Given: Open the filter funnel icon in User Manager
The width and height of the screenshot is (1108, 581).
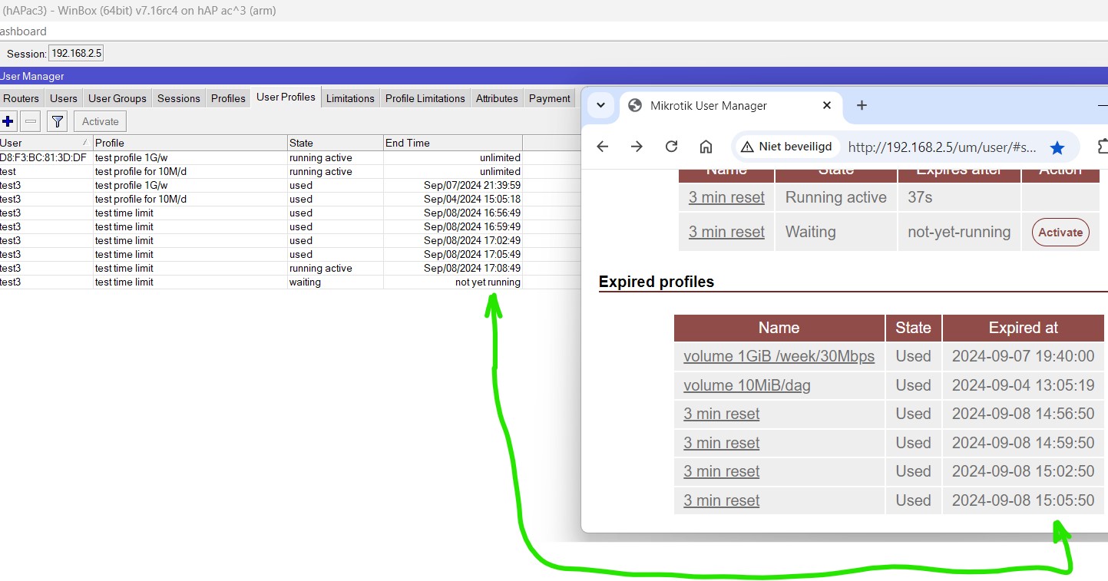Looking at the screenshot, I should tap(57, 121).
